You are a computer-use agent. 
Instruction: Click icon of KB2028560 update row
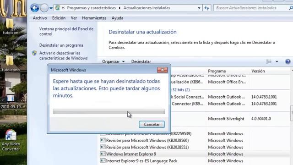click(x=103, y=140)
